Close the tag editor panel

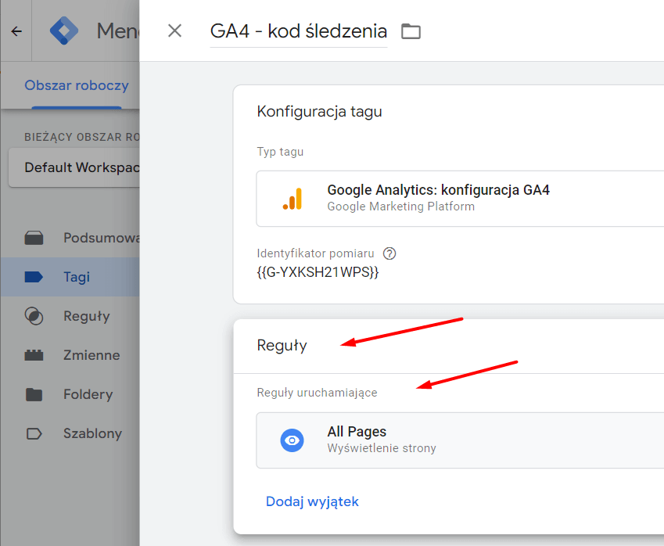point(174,31)
